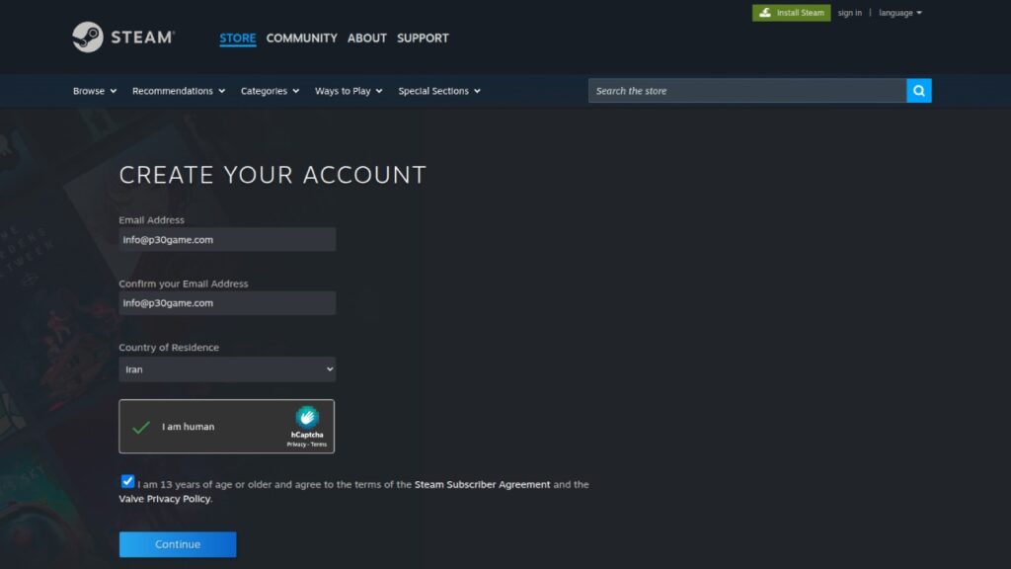Click the hCaptcha logo icon
Screen dimensions: 1011x569
tap(307, 418)
